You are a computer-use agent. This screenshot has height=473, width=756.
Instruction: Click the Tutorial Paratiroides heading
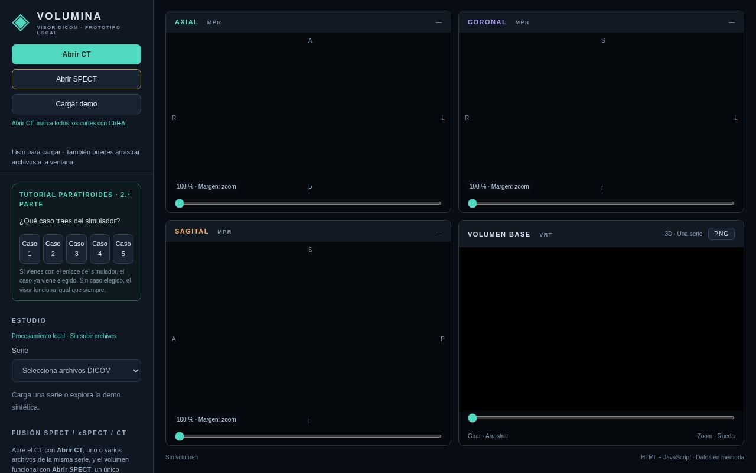(x=75, y=199)
